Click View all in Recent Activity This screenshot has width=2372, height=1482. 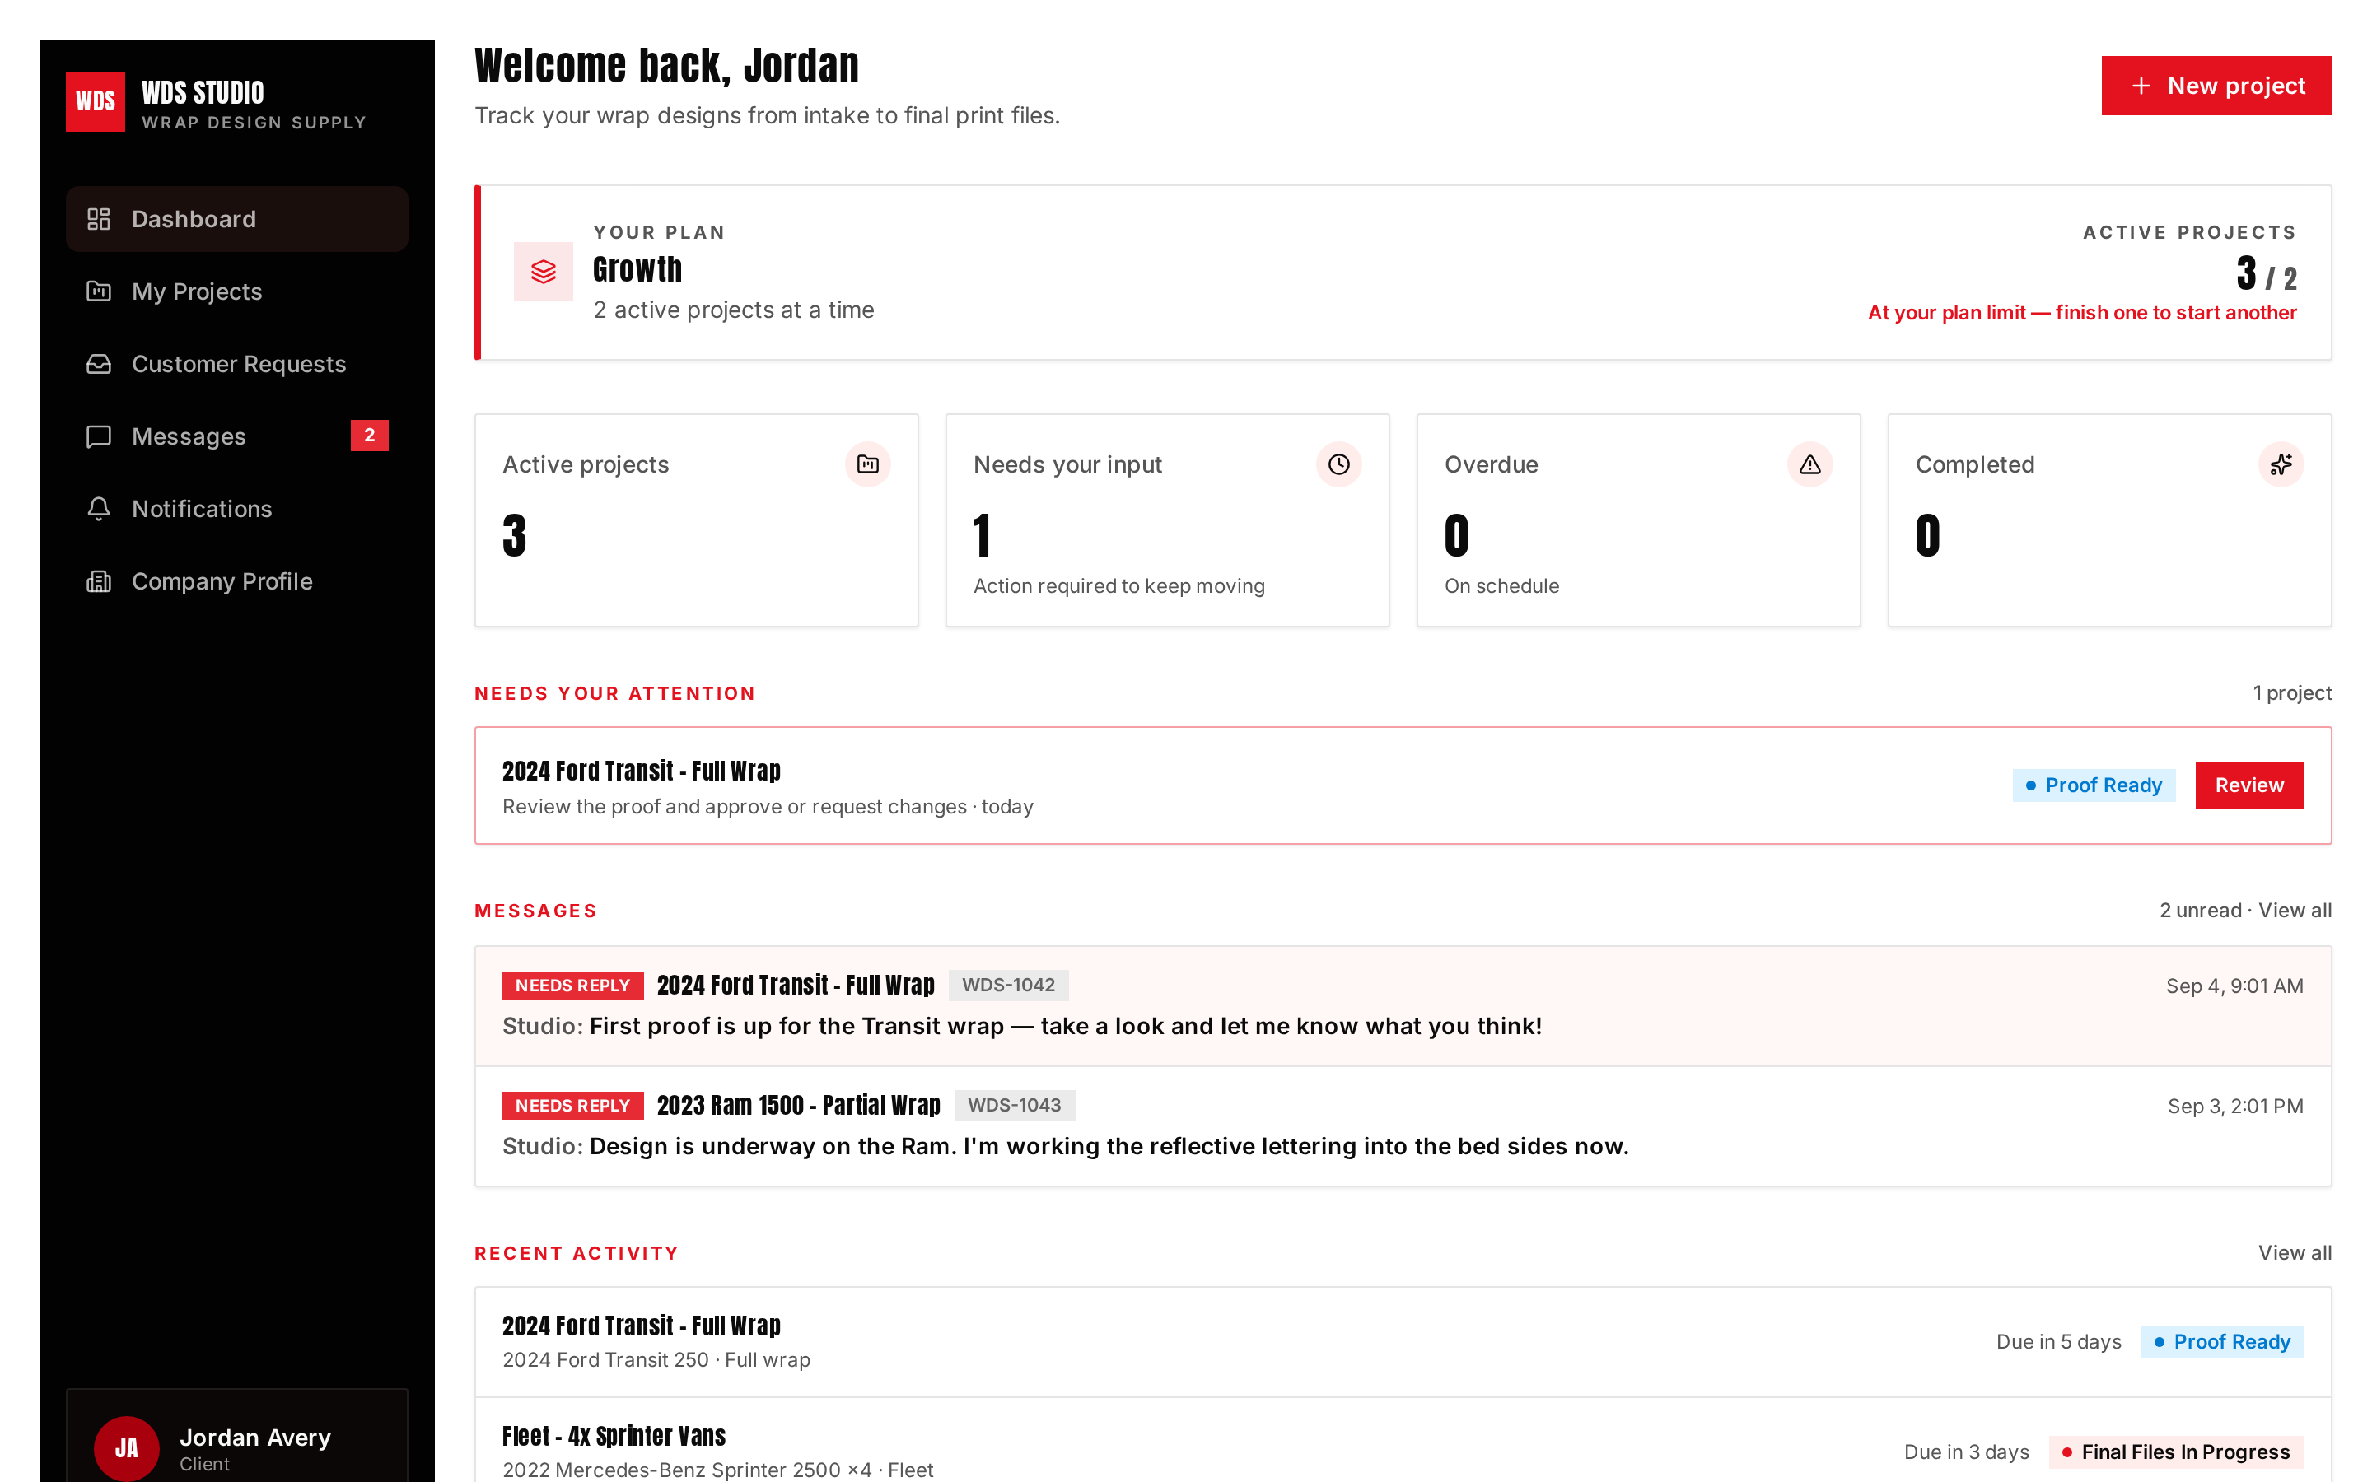tap(2295, 1252)
